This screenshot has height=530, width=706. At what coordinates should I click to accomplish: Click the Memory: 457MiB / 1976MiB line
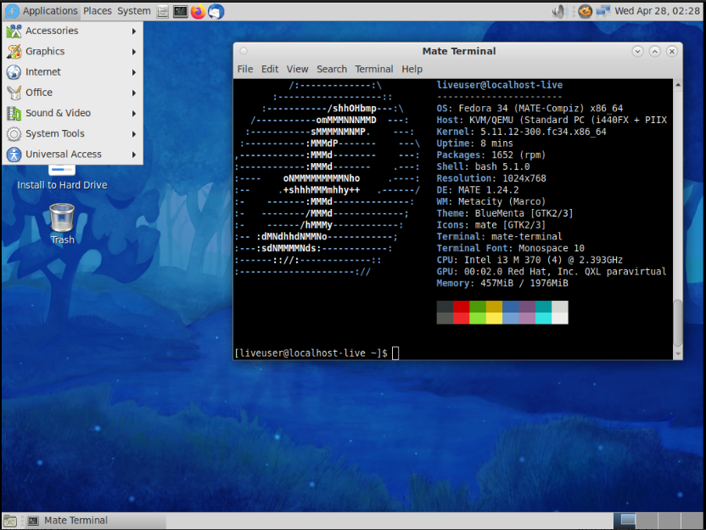click(x=502, y=284)
